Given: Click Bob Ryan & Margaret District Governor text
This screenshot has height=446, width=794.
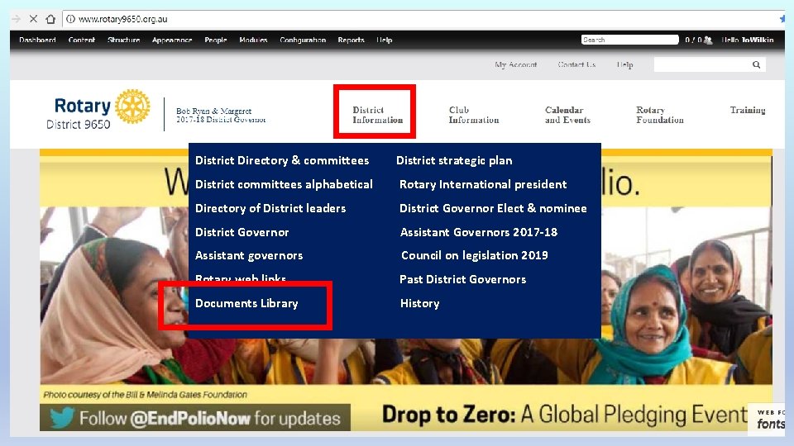Looking at the screenshot, I should [221, 115].
